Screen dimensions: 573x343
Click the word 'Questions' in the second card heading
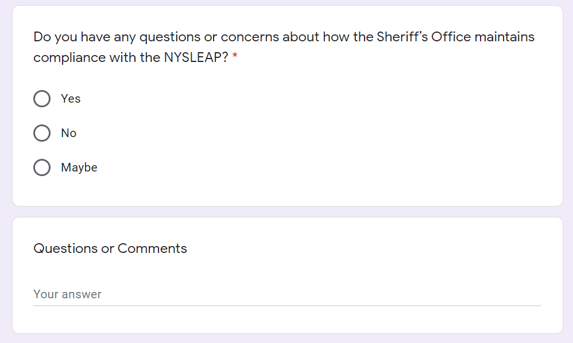[x=65, y=248]
